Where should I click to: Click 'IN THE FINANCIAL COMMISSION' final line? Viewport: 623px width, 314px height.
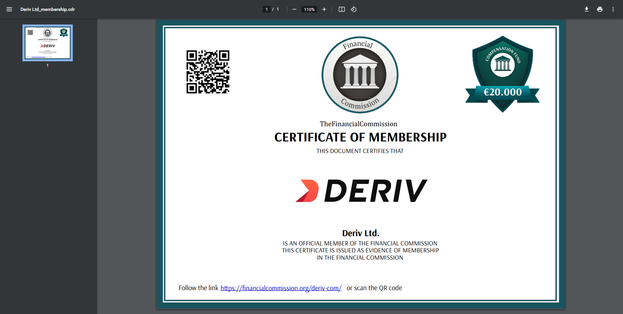tap(360, 258)
